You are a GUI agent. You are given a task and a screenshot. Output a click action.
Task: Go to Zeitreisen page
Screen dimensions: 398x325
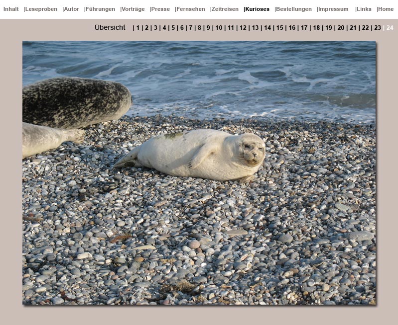click(x=225, y=9)
